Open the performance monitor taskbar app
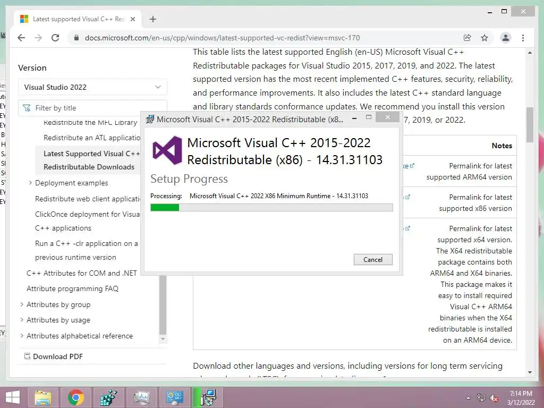The height and width of the screenshot is (408, 544). coord(141,397)
